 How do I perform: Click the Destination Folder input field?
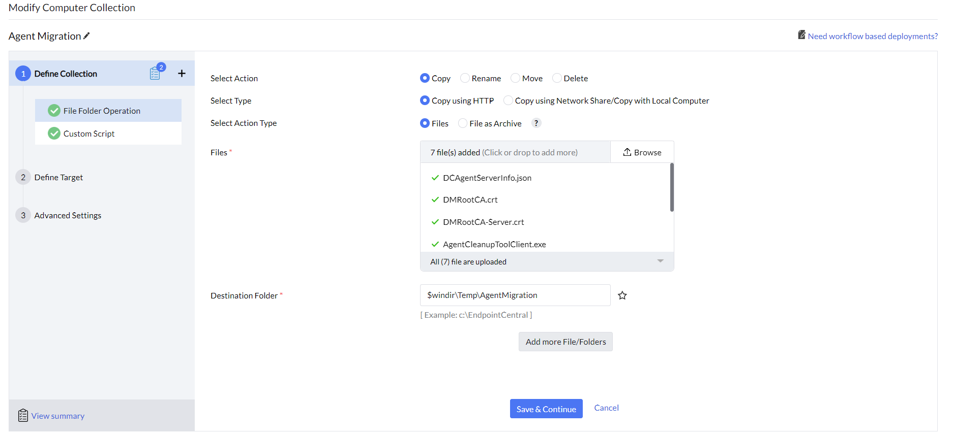pyautogui.click(x=515, y=295)
